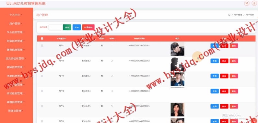The height and width of the screenshot is (123, 258).
Task: Expand the 教师信息管理 sidebar menu
Action: click(x=16, y=67)
